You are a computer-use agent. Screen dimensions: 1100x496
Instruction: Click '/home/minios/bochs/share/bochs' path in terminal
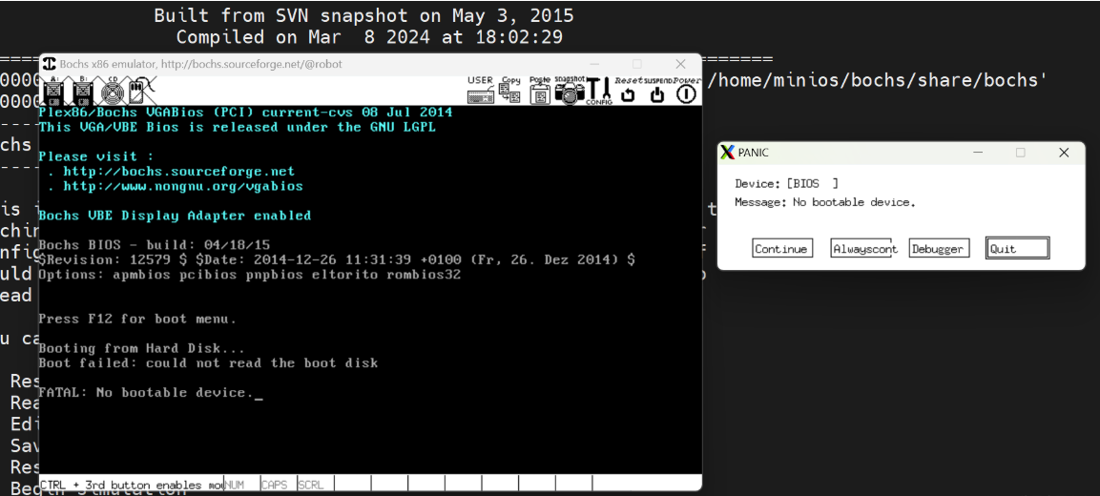tap(873, 80)
